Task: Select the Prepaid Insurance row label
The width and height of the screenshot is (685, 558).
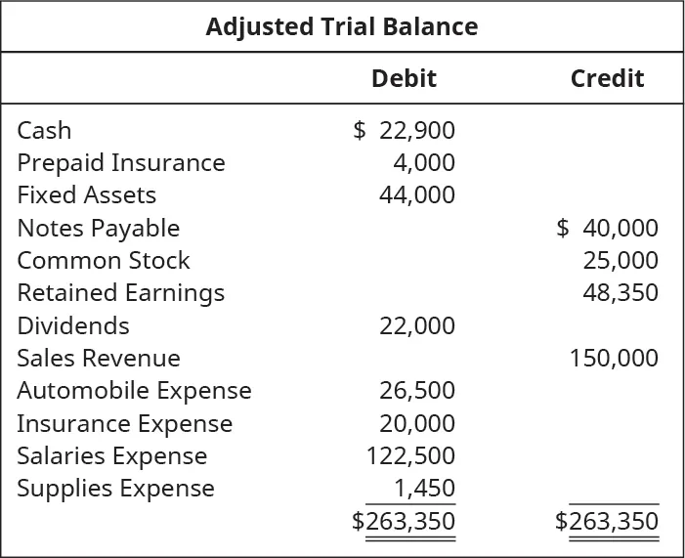Action: (121, 162)
